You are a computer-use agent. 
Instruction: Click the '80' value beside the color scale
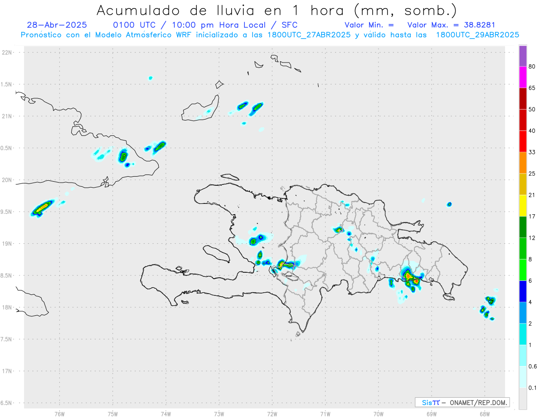pos(532,67)
